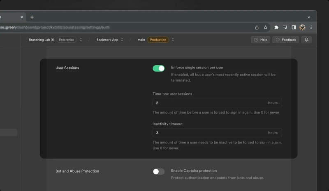This screenshot has height=191, width=329.
Task: Open a new browser tab
Action: pyautogui.click(x=32, y=17)
